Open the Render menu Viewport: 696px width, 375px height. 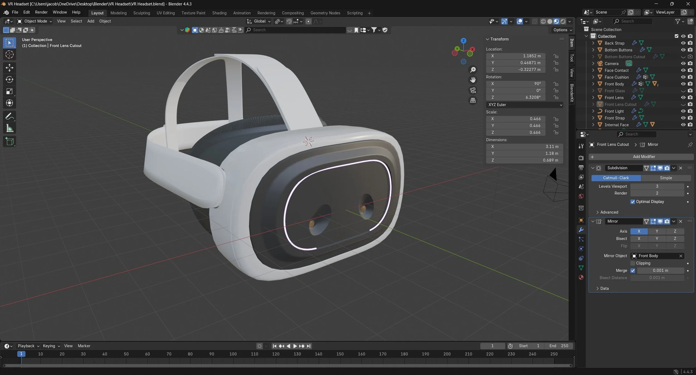[41, 12]
